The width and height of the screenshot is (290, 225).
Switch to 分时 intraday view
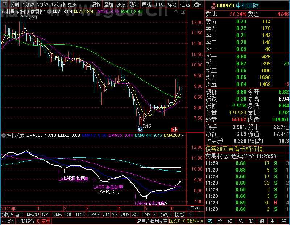[x=15, y=4]
